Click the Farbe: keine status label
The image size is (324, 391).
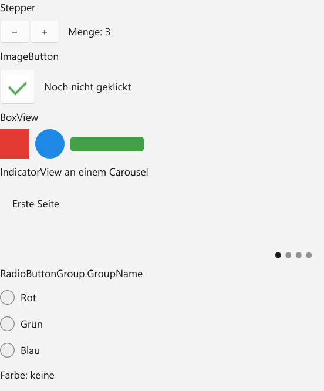point(27,375)
